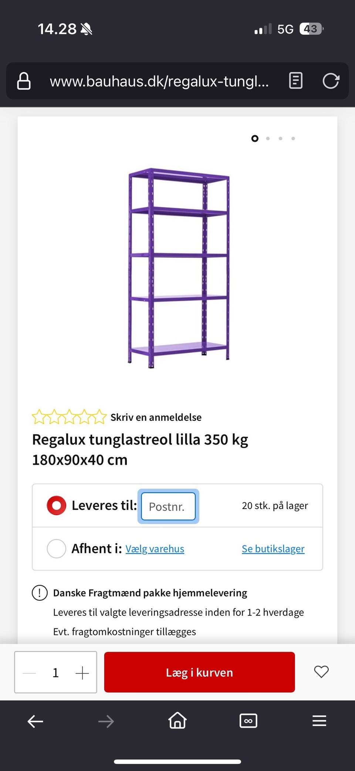The height and width of the screenshot is (771, 355).
Task: Jump to second product image dot
Action: [268, 139]
